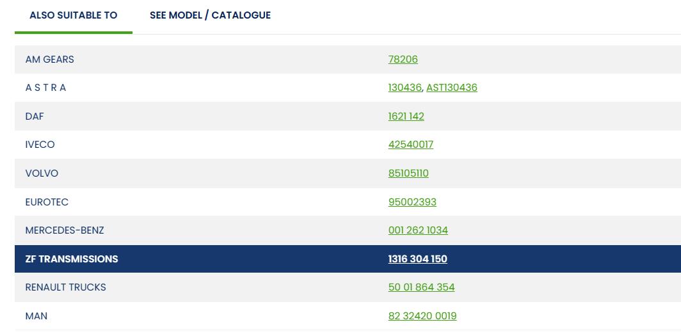Select the highlighted ZF TRANSMISSIONS row label
Screen dimensions: 681x336
pyautogui.click(x=72, y=259)
